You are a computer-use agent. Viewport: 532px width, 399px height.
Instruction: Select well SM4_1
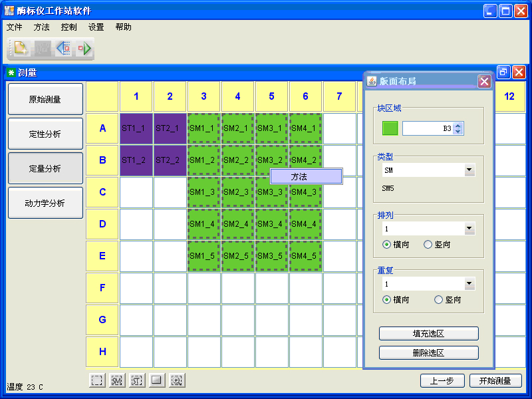(x=305, y=128)
